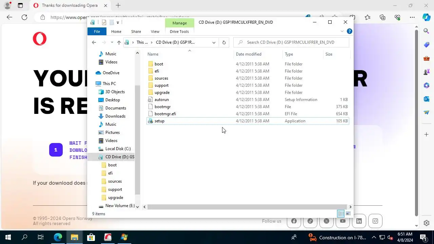Image resolution: width=434 pixels, height=244 pixels.
Task: Switch to details view layout
Action: (x=341, y=213)
